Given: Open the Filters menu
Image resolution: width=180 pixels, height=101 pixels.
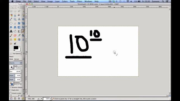Looking at the screenshot, I should coord(79,1).
